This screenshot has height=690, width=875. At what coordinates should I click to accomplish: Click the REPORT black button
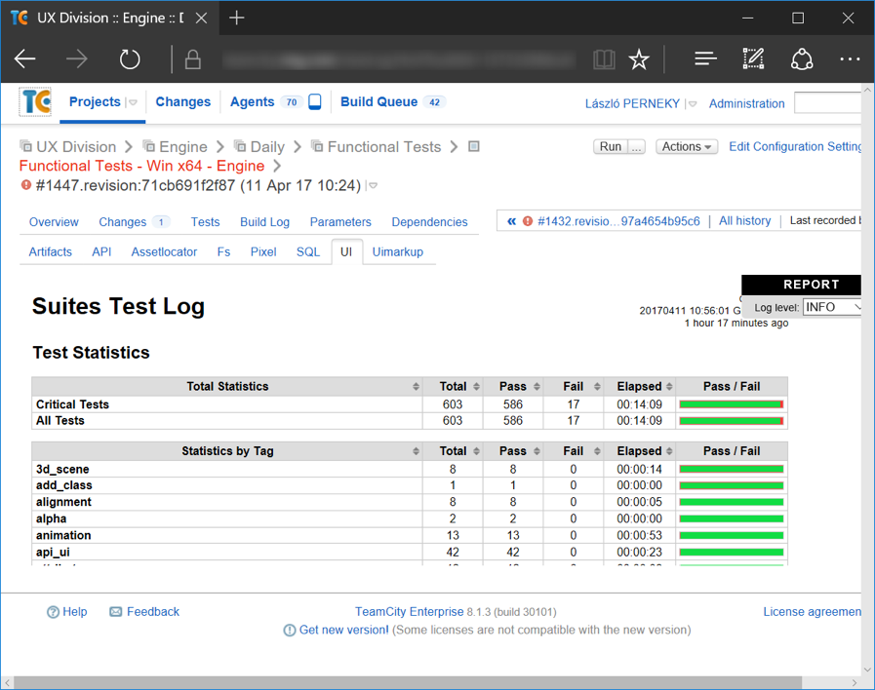point(801,285)
